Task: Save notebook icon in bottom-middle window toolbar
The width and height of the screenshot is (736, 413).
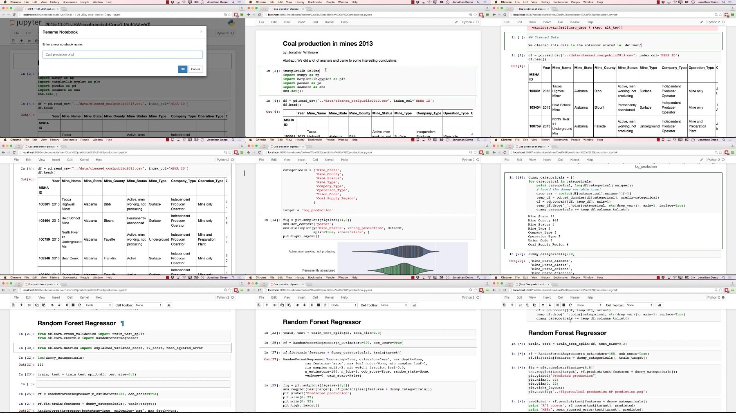Action: click(259, 305)
